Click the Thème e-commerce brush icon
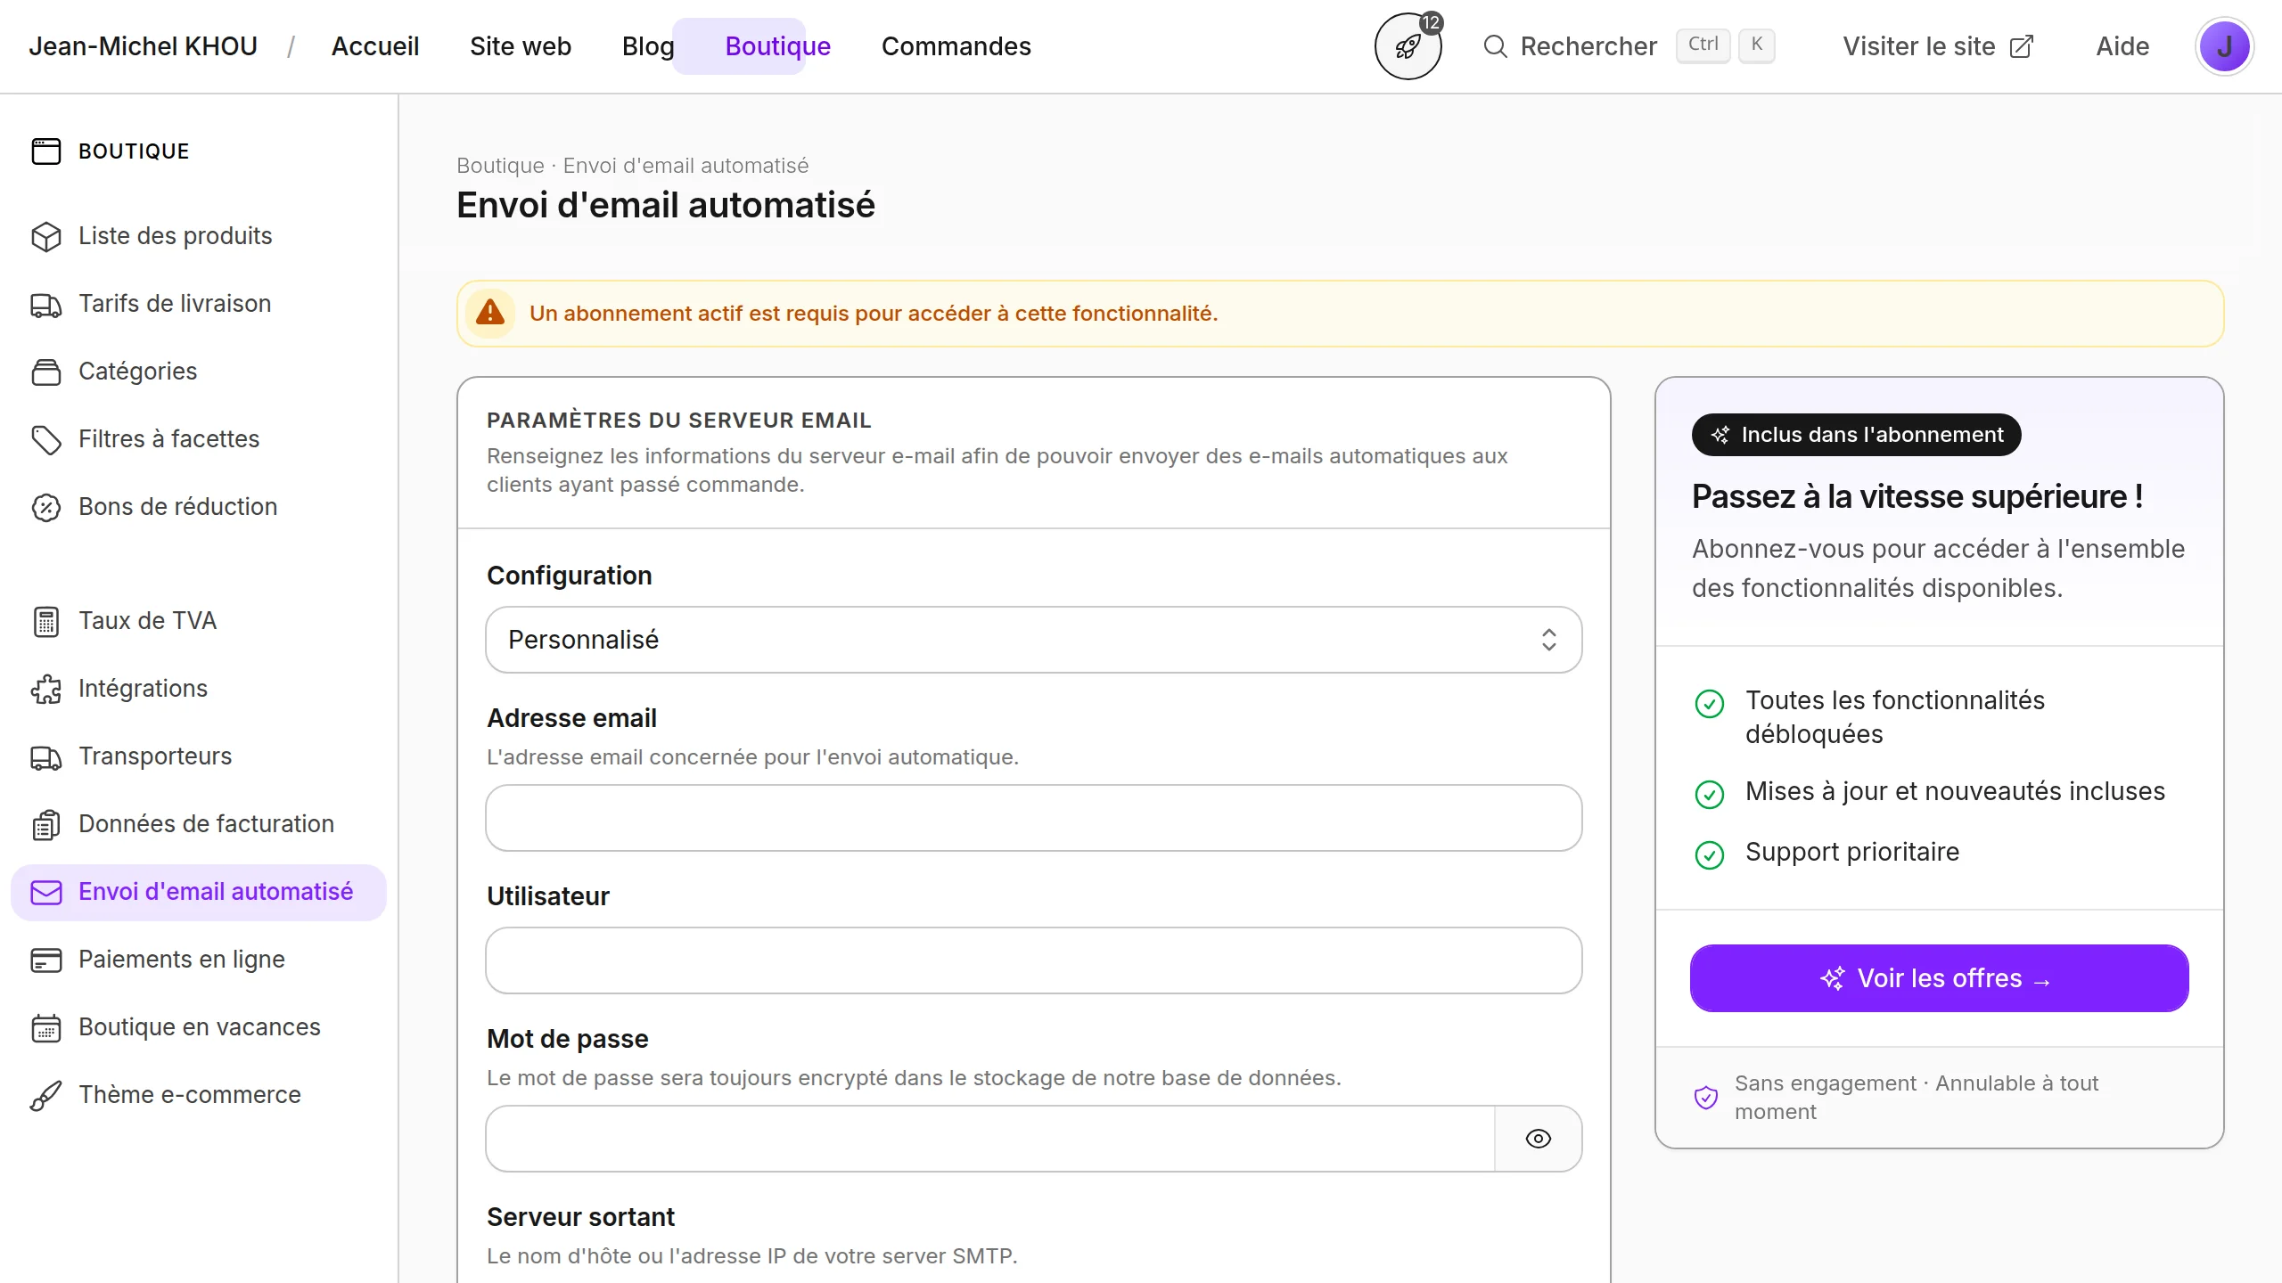Screen dimensions: 2282x1283 (x=45, y=1095)
